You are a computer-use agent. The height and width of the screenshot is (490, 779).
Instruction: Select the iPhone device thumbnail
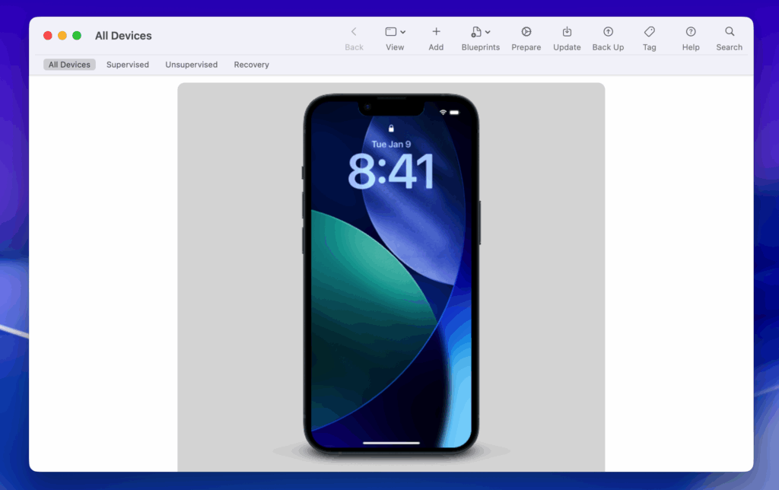click(x=391, y=274)
